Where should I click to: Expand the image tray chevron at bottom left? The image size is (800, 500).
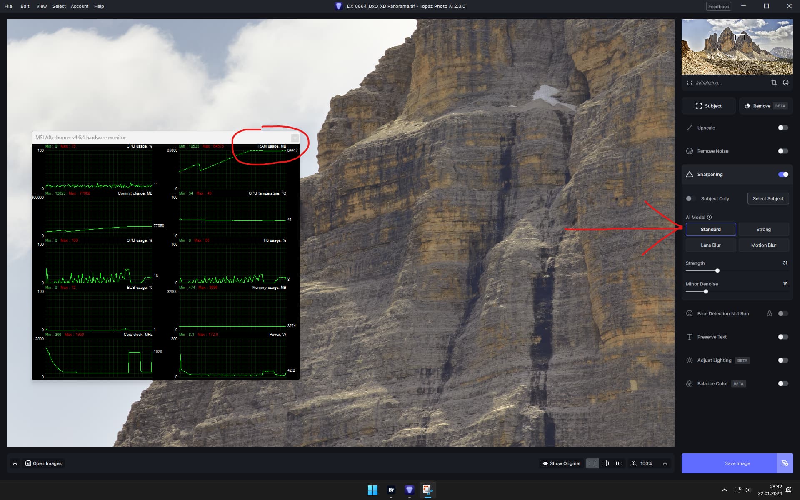(15, 463)
